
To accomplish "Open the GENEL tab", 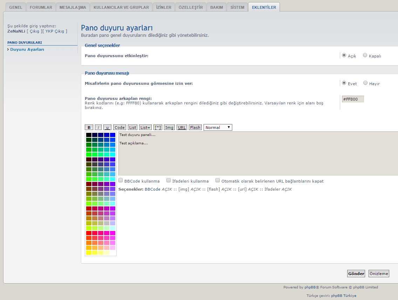I will point(16,7).
